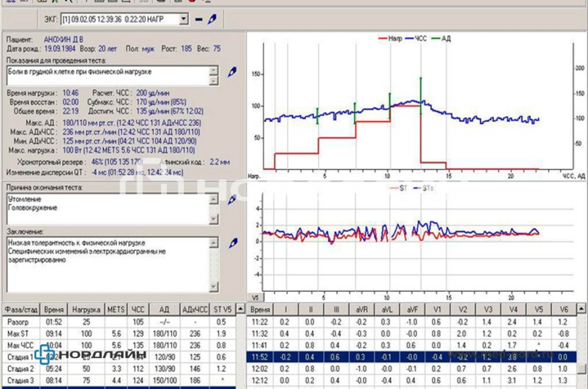Click the Нагрузка column header
The width and height of the screenshot is (588, 389).
(85, 311)
